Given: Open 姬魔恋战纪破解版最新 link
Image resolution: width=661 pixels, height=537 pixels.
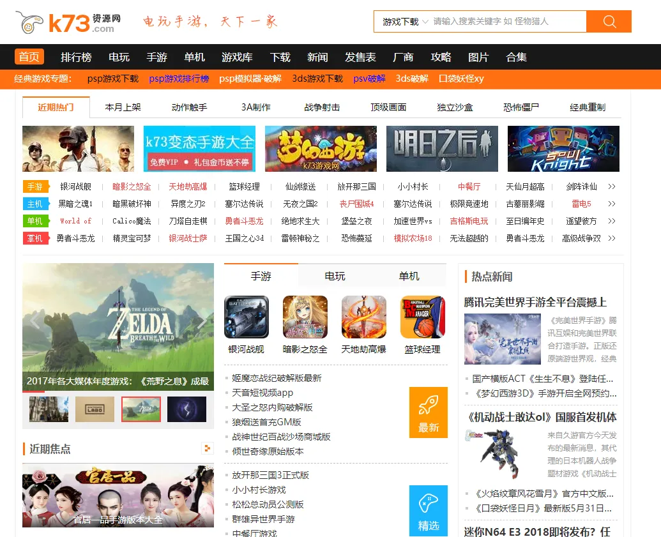Looking at the screenshot, I should pos(277,378).
